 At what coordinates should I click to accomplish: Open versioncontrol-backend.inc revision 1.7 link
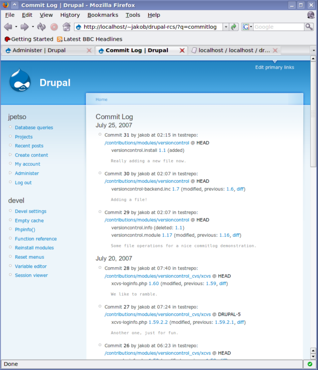[176, 189]
